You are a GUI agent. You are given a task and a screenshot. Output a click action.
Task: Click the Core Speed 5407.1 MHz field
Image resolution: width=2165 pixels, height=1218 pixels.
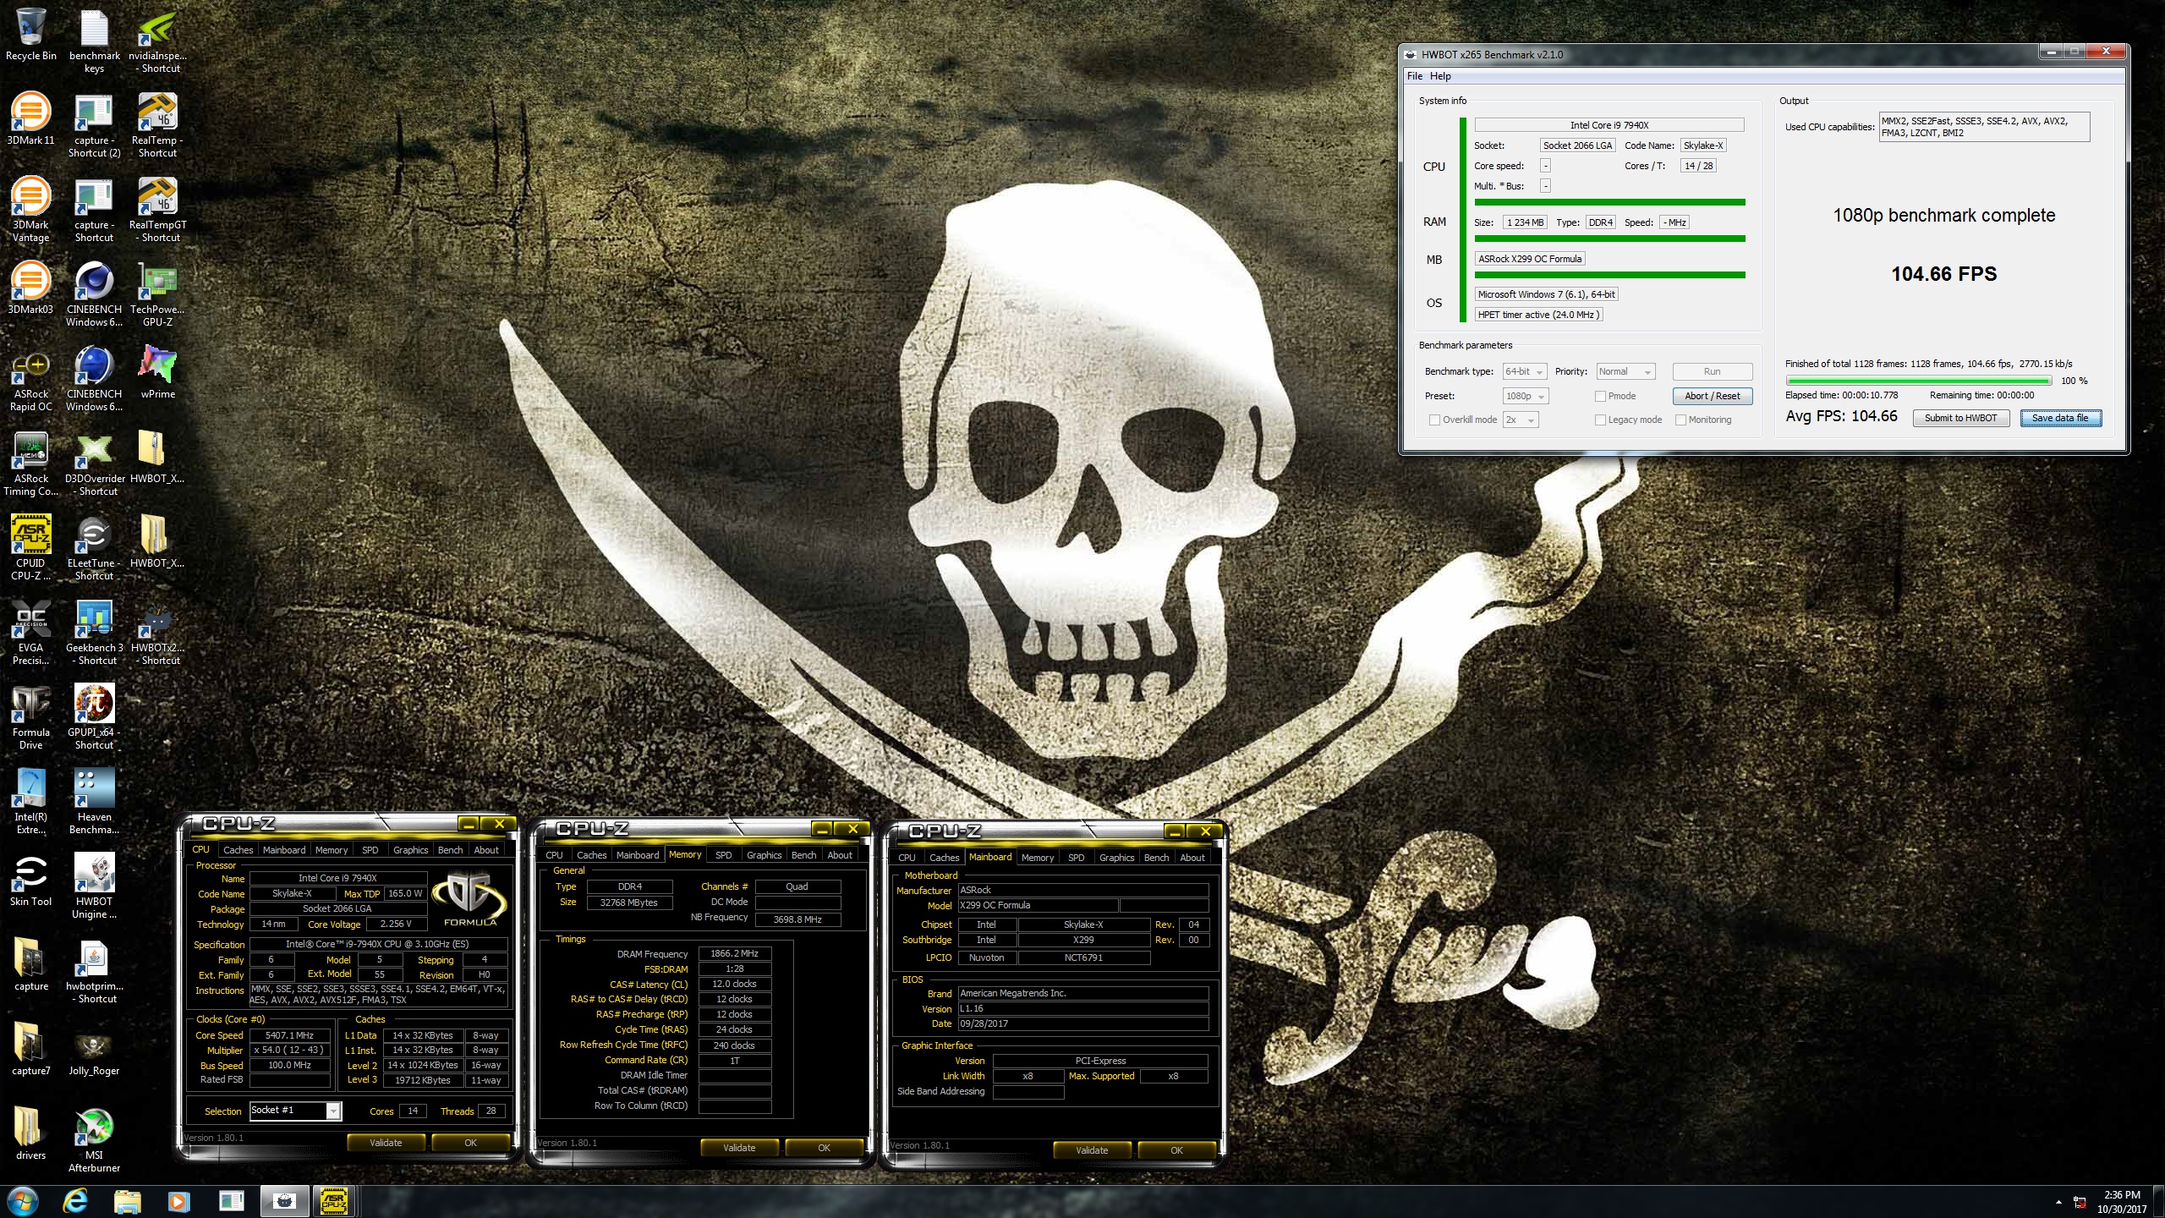289,1035
